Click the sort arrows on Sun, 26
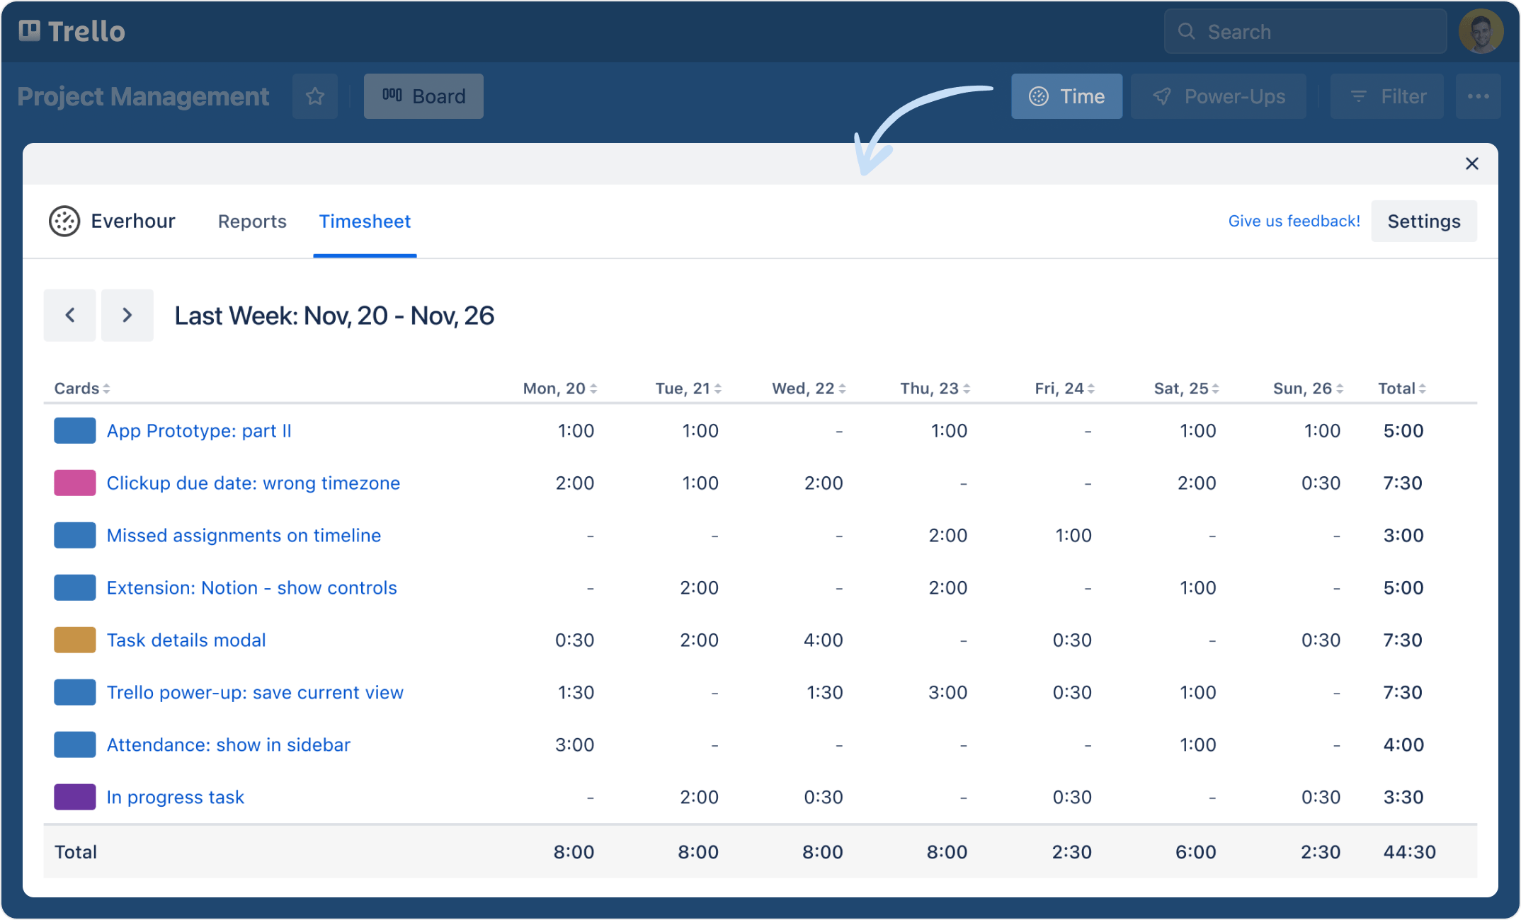 [x=1339, y=388]
